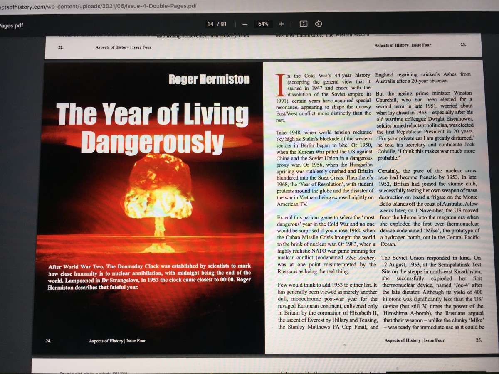
Task: Click the author name Roger Hermiston
Action: pyautogui.click(x=209, y=79)
